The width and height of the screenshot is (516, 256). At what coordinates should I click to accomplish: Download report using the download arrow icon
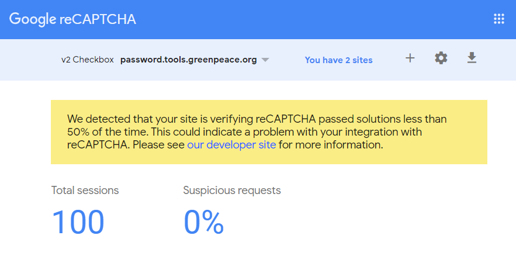point(472,58)
